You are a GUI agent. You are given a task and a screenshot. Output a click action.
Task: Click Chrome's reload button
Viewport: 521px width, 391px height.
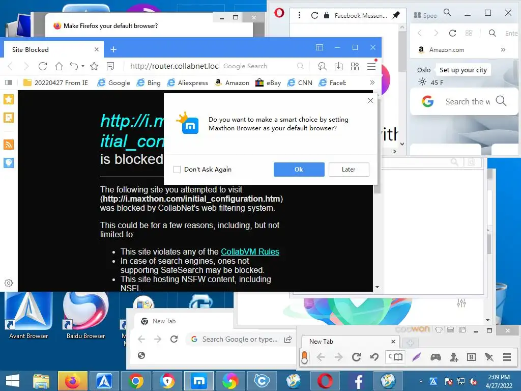[174, 339]
